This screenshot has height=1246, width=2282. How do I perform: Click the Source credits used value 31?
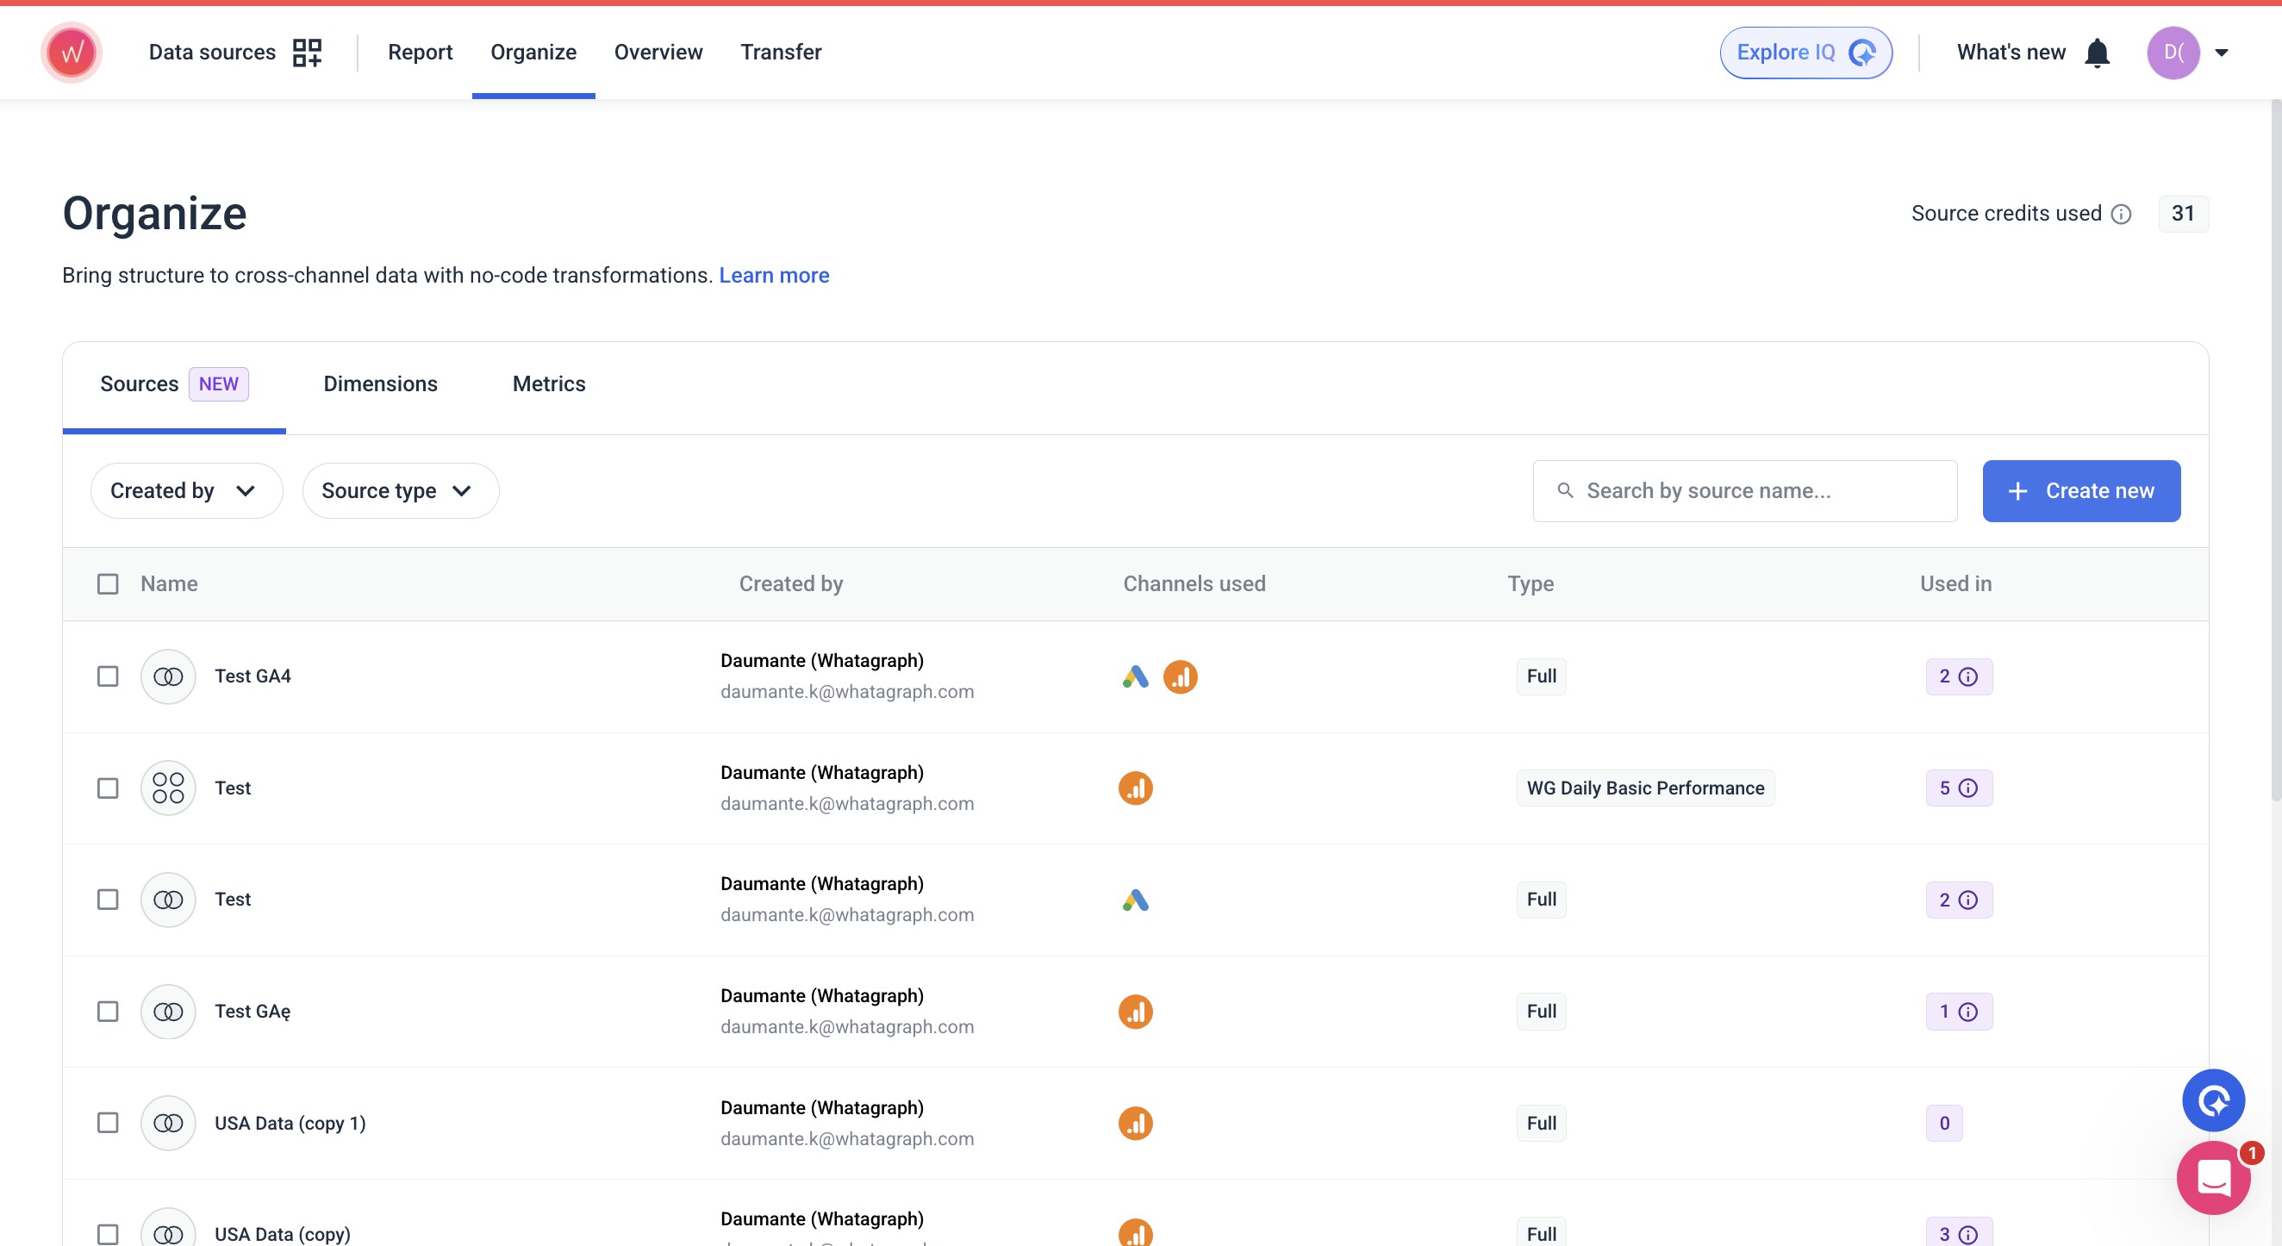tap(2183, 214)
